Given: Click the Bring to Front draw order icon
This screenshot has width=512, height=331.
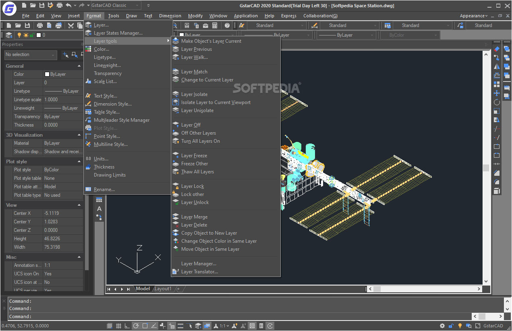Looking at the screenshot, I should tap(507, 49).
